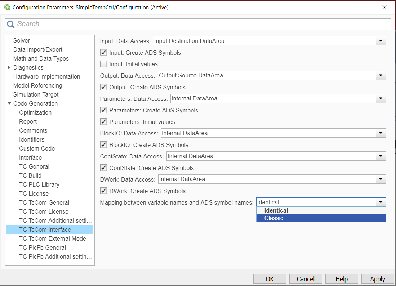Viewport: 396px width, 286px height.
Task: Open Model Referencing page
Action: click(37, 86)
